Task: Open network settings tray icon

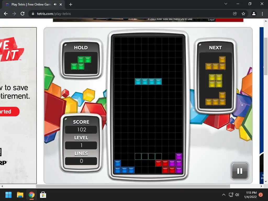Action: (x=231, y=195)
